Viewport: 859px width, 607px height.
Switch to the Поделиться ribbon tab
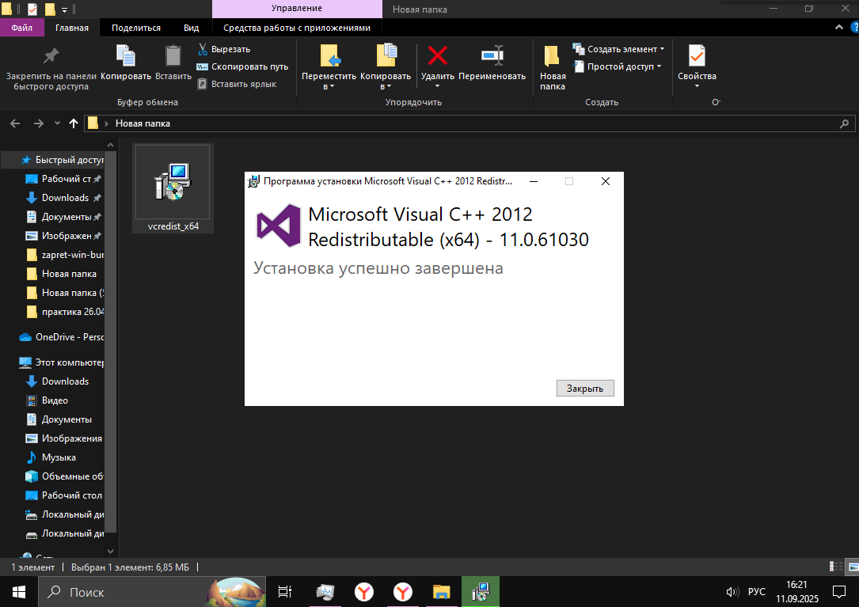click(x=136, y=28)
